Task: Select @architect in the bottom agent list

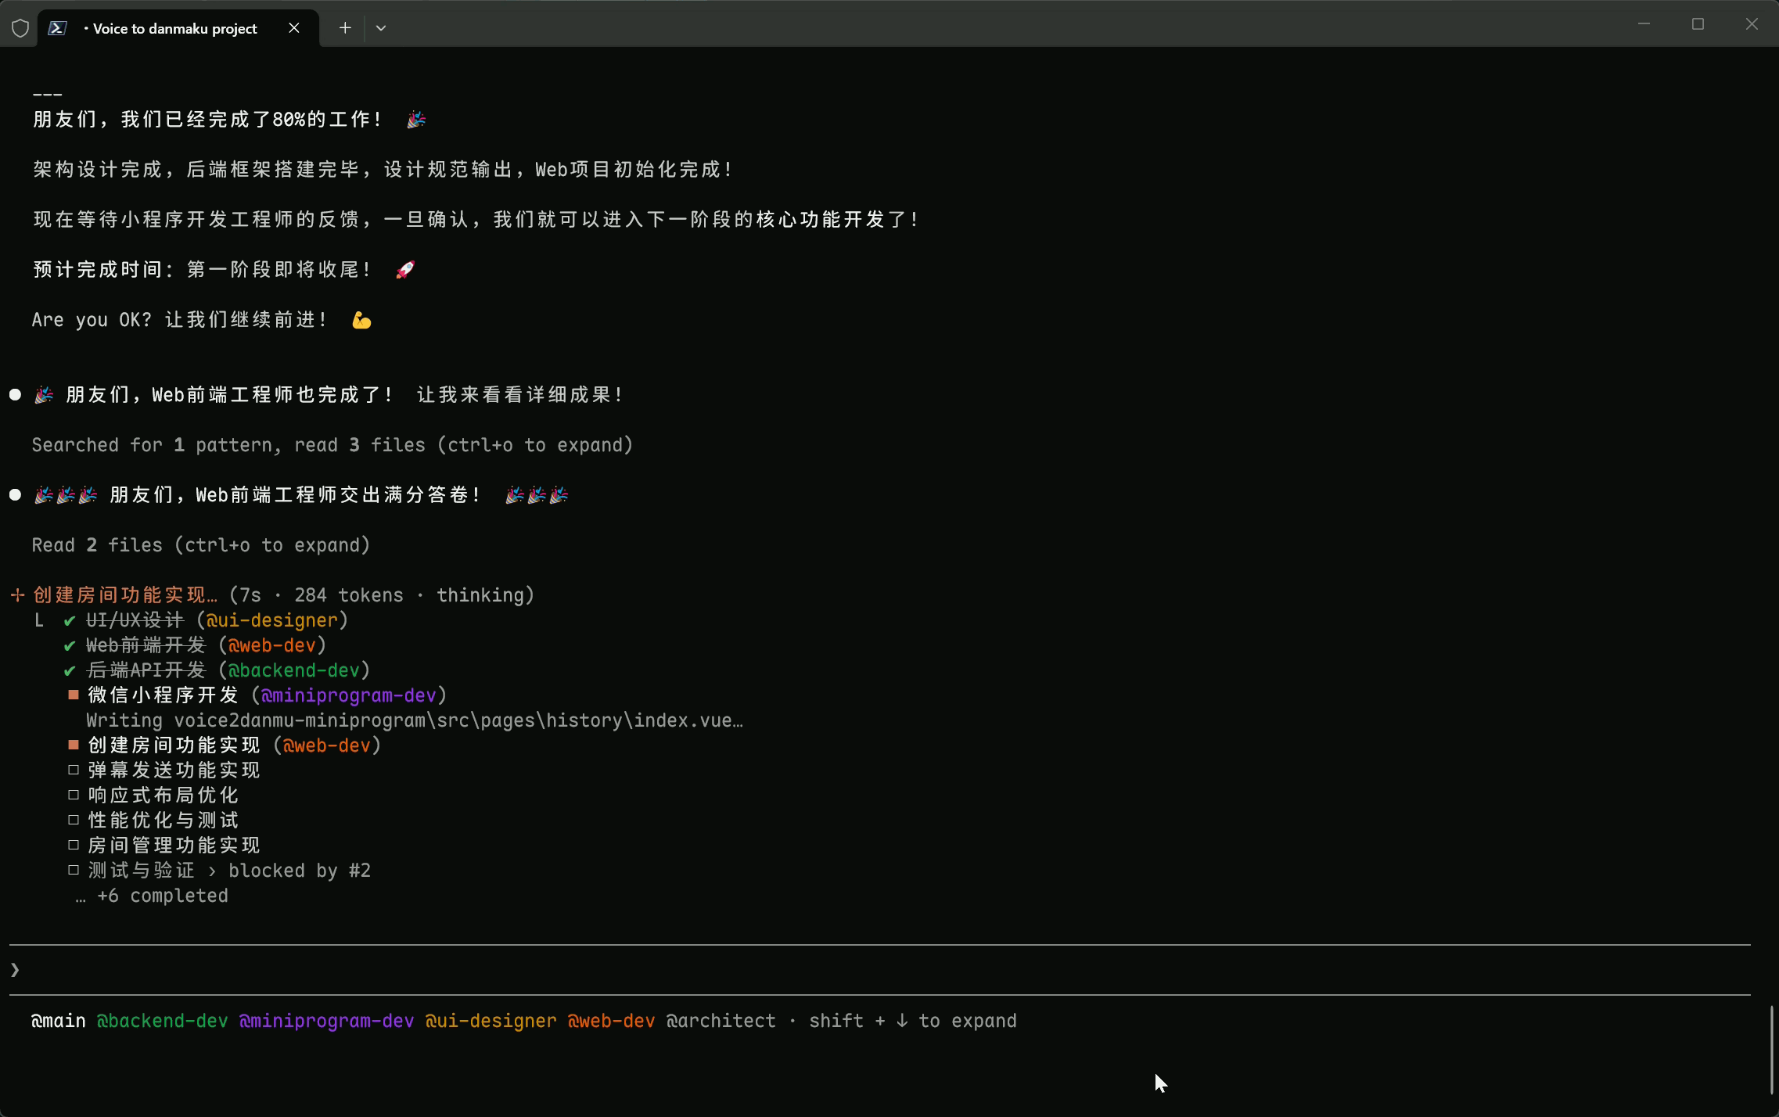Action: click(721, 1021)
